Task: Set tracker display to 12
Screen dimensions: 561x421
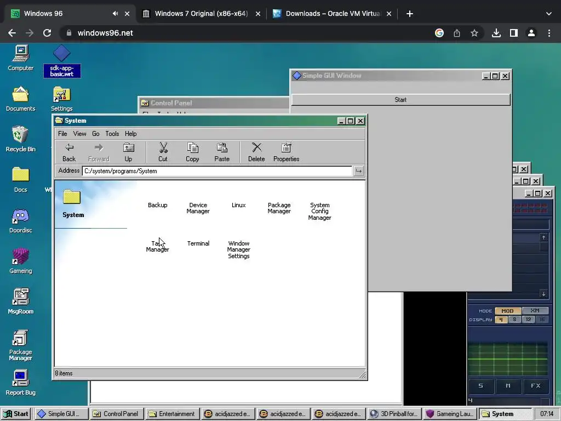Action: coord(528,320)
